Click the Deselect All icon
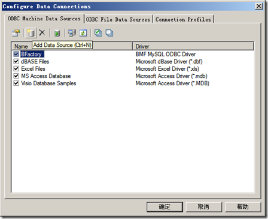 click(x=109, y=33)
